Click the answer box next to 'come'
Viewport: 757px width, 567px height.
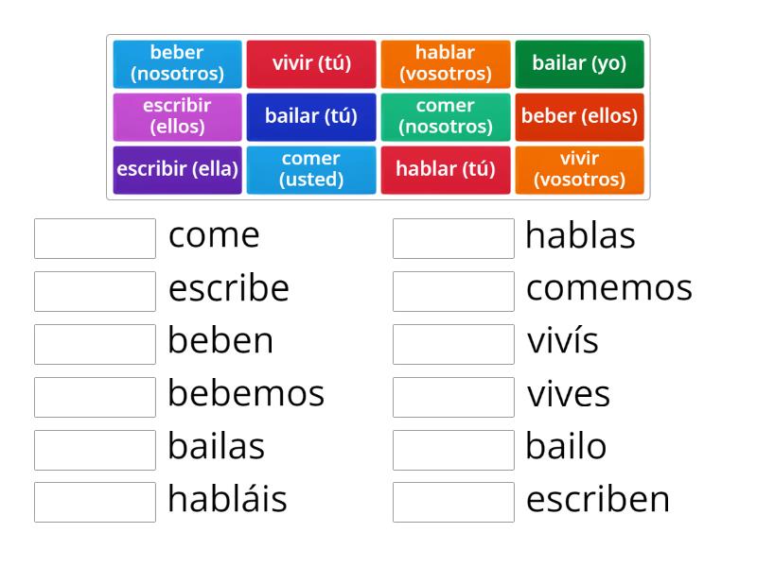pos(94,236)
